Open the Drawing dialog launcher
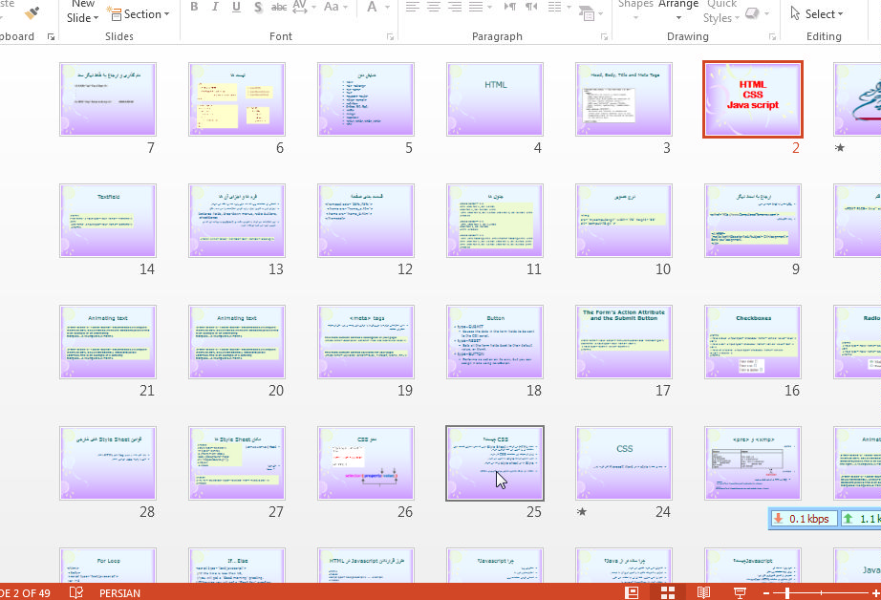Viewport: 881px width, 600px height. click(771, 37)
